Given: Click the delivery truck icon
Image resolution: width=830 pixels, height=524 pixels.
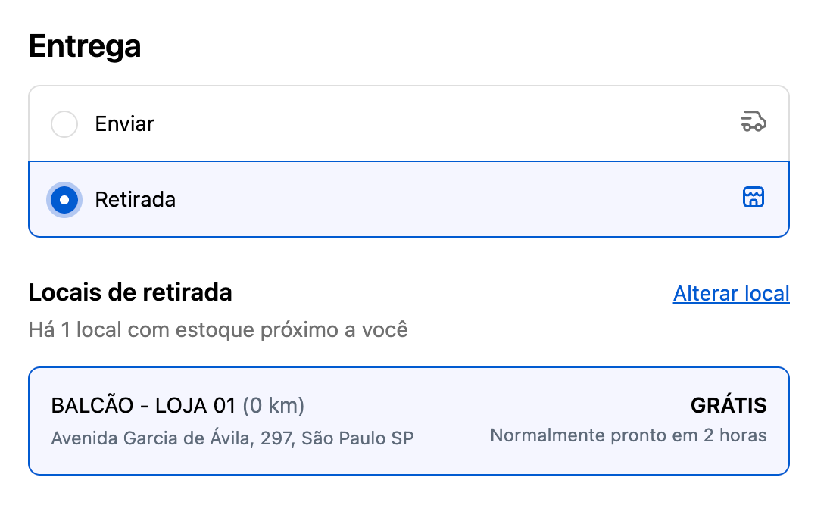Looking at the screenshot, I should pyautogui.click(x=753, y=122).
